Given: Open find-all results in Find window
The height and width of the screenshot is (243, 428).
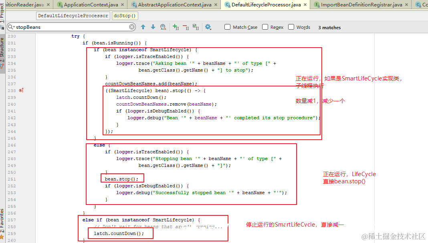Looking at the screenshot, I should click(163, 27).
